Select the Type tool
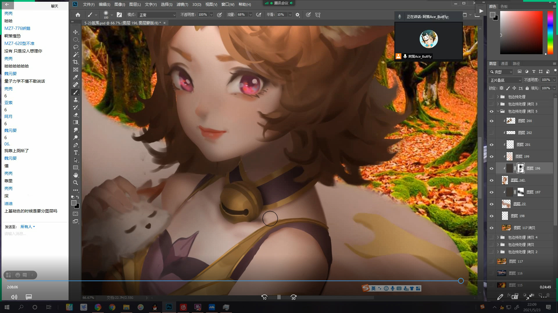The image size is (558, 313). [x=76, y=152]
